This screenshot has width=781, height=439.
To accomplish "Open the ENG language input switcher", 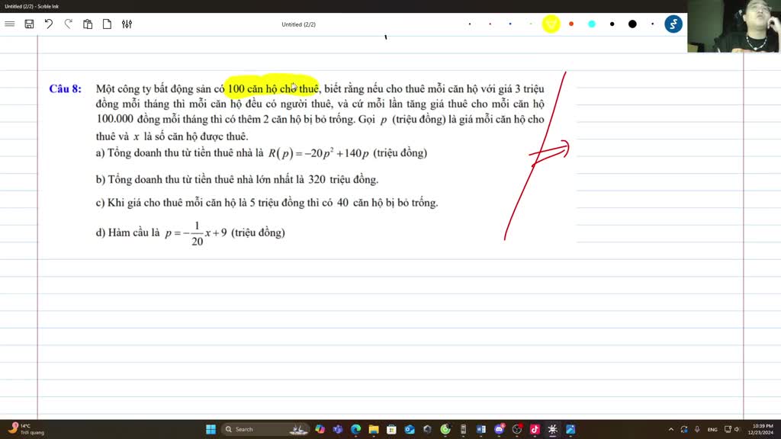I will (712, 429).
